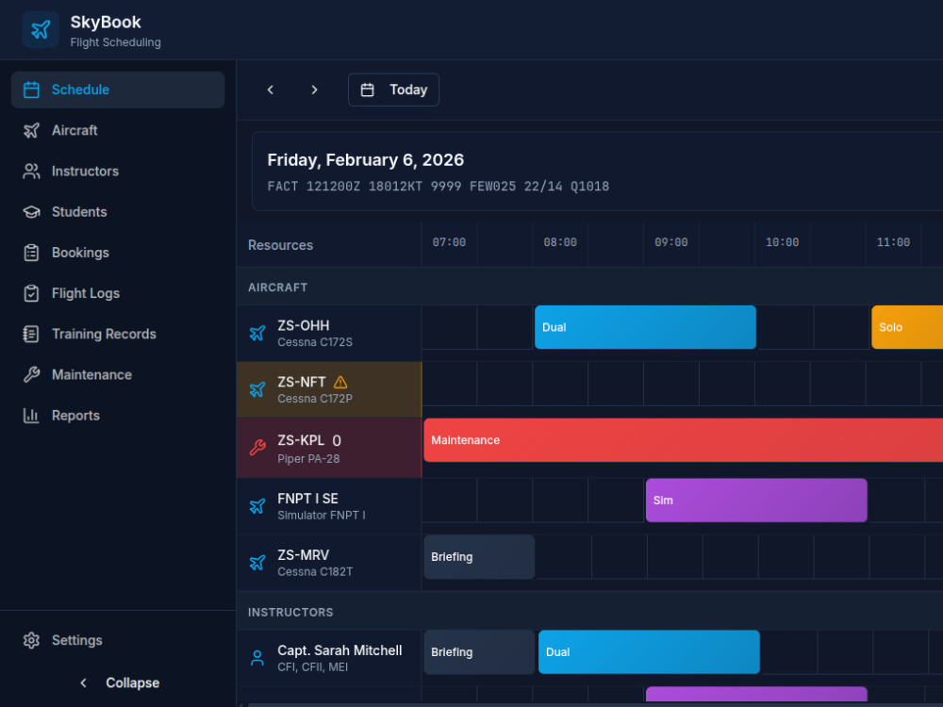Viewport: 943px width, 707px height.
Task: Navigate to Training Records
Action: (x=118, y=335)
